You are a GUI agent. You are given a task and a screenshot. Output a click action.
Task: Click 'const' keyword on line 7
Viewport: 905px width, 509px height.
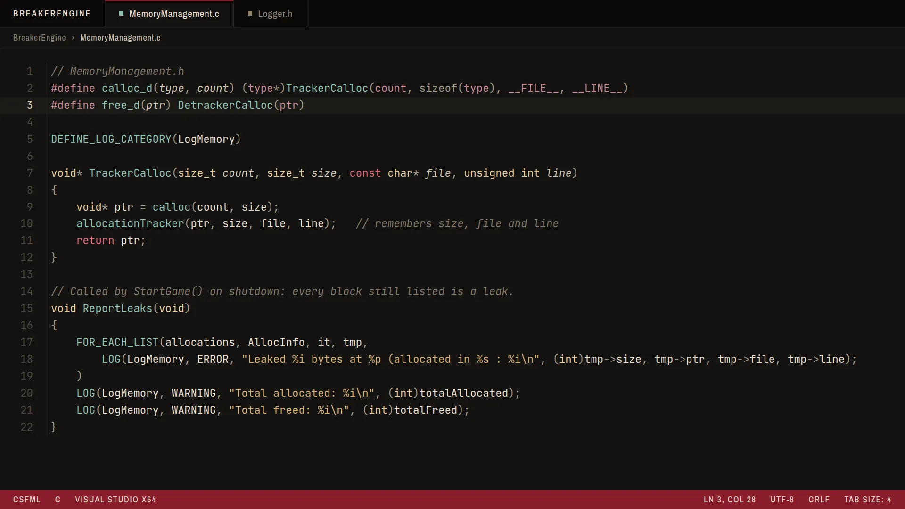365,173
